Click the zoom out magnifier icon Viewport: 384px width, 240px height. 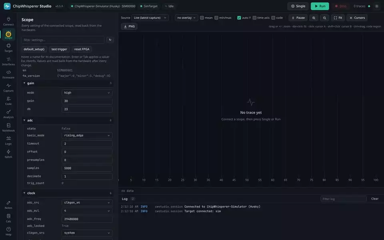324,18
